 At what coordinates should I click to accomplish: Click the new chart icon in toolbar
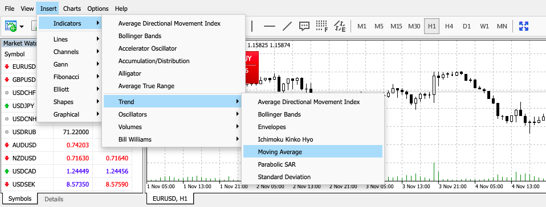pyautogui.click(x=10, y=26)
